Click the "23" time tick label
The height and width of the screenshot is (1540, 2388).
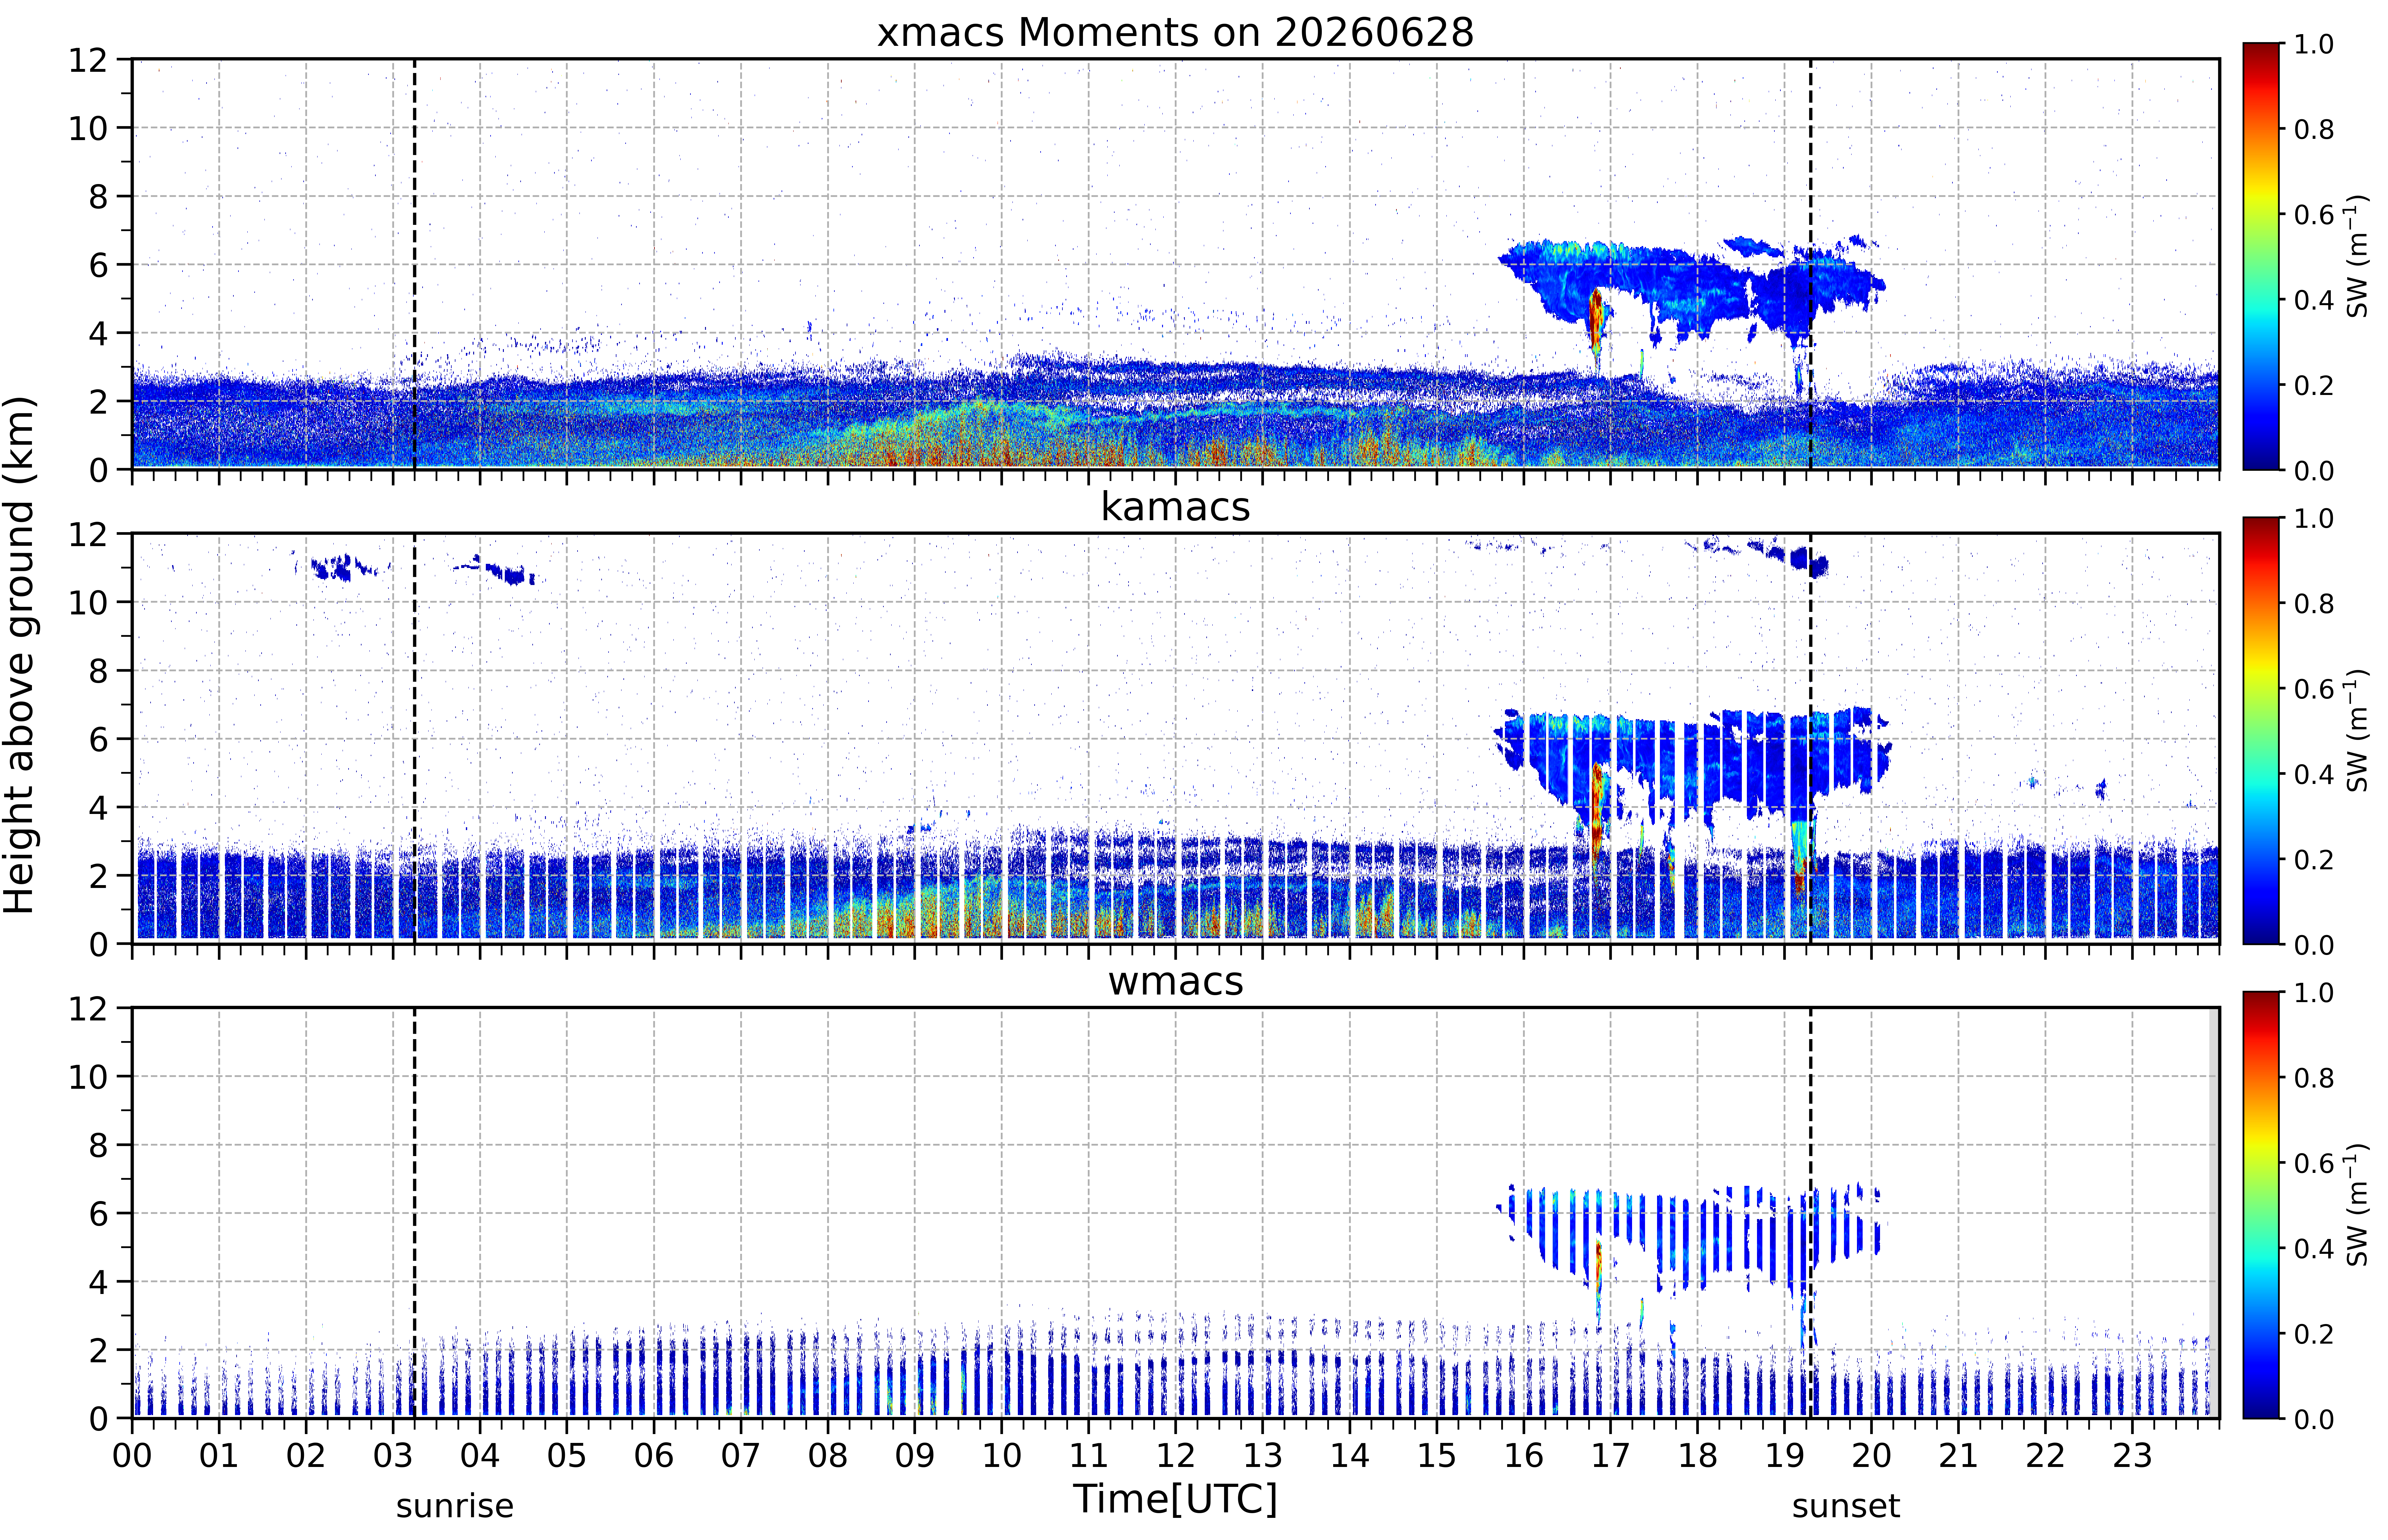coord(2133,1456)
